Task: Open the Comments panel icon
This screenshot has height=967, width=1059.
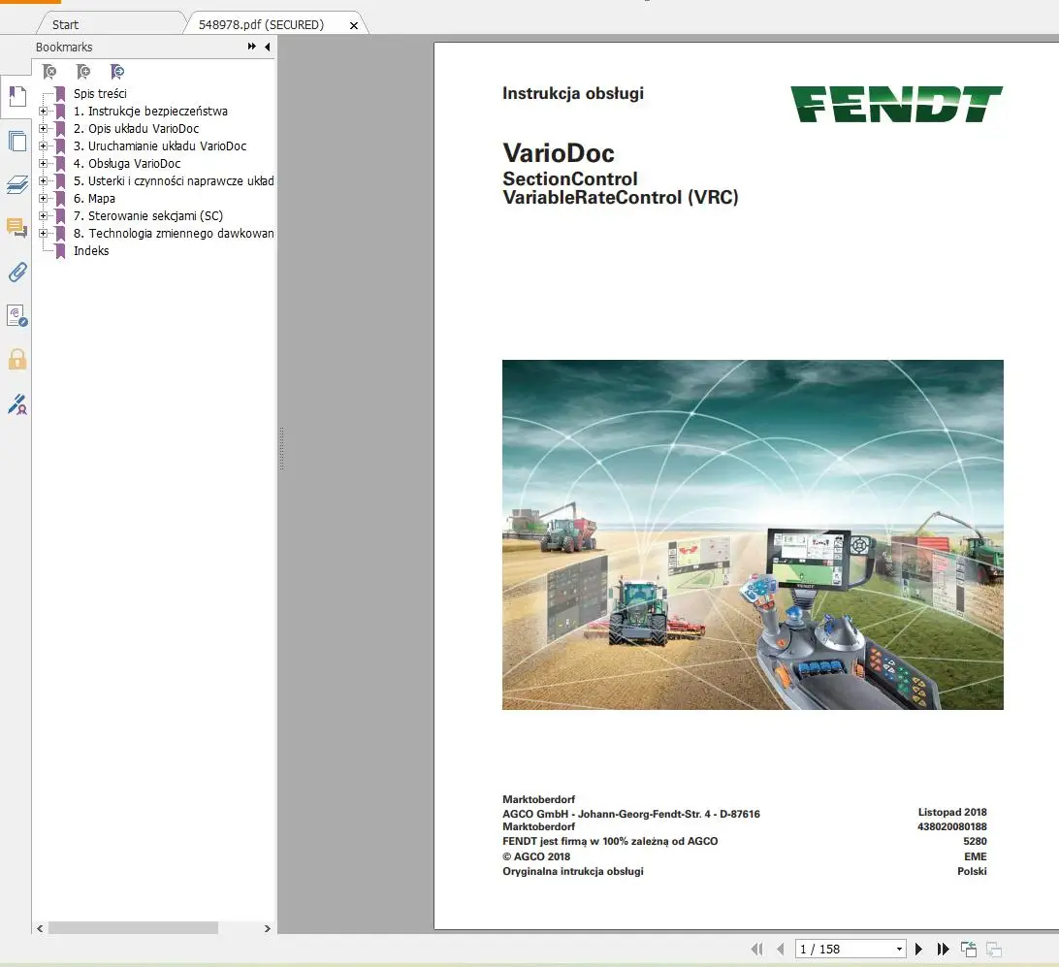Action: tap(16, 228)
